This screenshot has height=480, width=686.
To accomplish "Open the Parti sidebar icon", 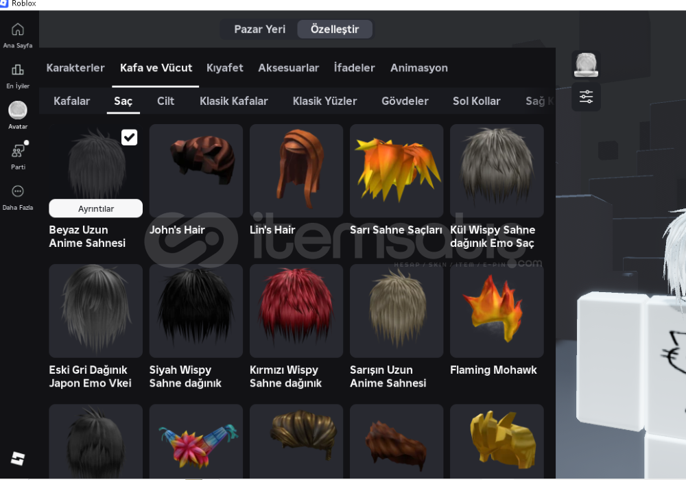I will click(x=18, y=152).
